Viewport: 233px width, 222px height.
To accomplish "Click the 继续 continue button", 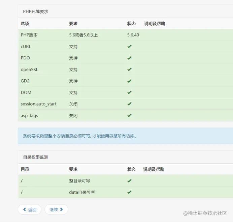I will (x=56, y=210).
